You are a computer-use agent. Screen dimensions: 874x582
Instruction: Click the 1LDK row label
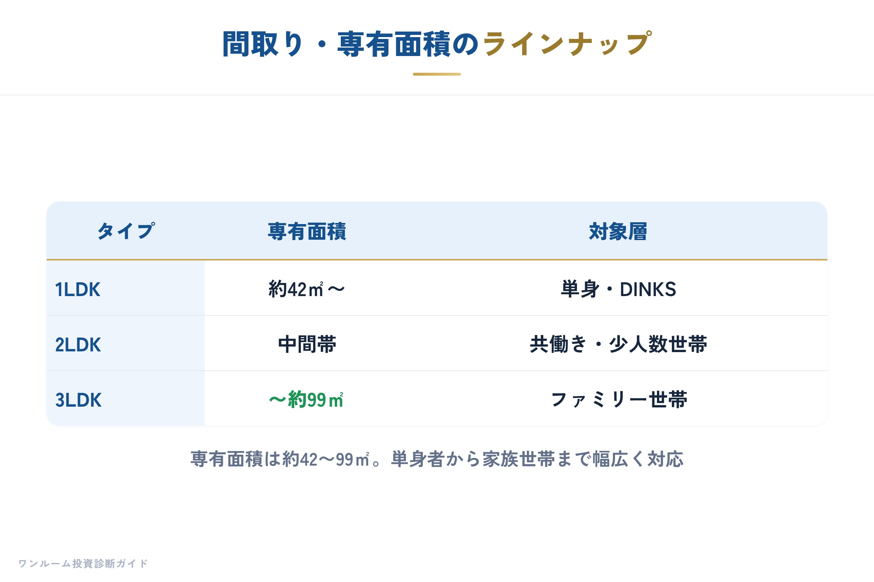(78, 290)
